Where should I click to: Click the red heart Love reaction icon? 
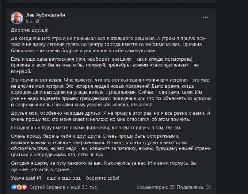point(24,187)
